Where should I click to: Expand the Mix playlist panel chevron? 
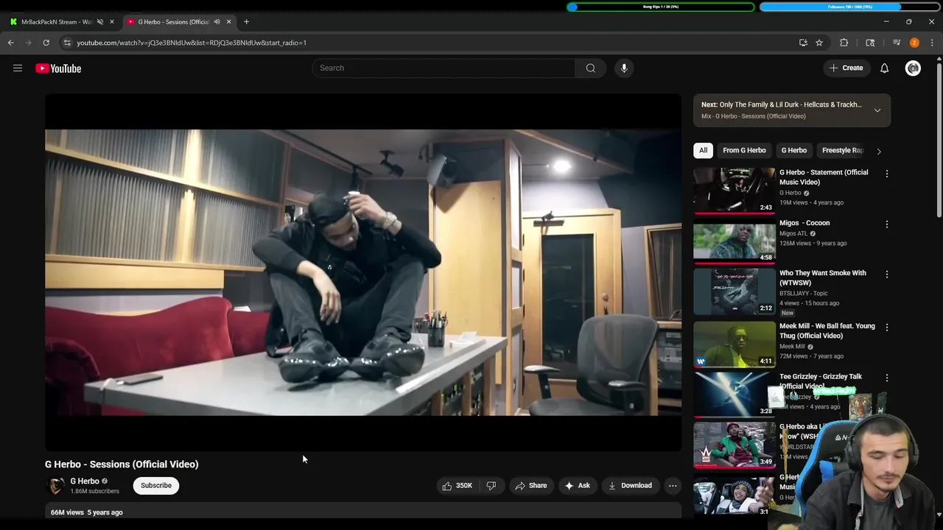pos(877,110)
